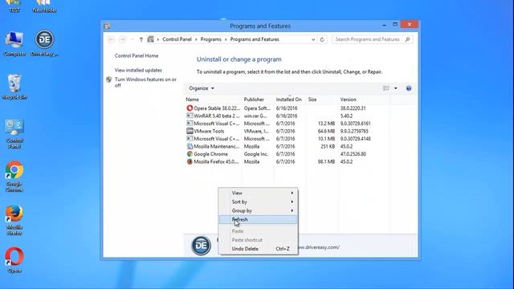Viewport: 514px width, 289px height.
Task: Click the change view icon in the toolbar
Action: coord(386,88)
